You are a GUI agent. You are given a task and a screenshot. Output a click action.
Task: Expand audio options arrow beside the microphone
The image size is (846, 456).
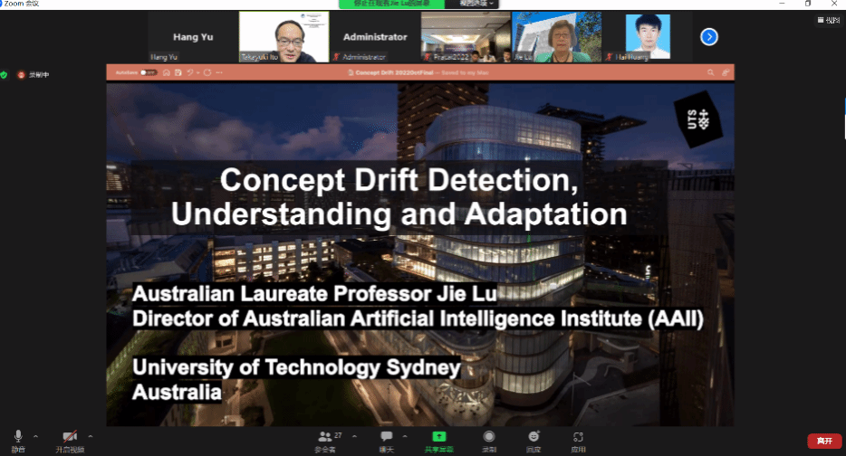point(35,436)
